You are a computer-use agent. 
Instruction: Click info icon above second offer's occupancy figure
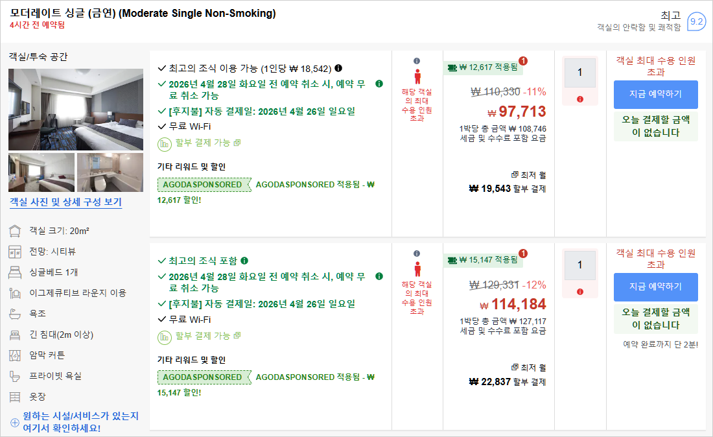pyautogui.click(x=417, y=254)
